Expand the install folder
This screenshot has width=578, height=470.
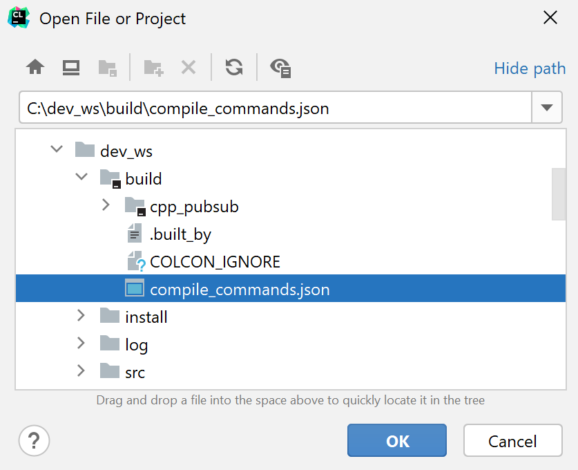81,317
